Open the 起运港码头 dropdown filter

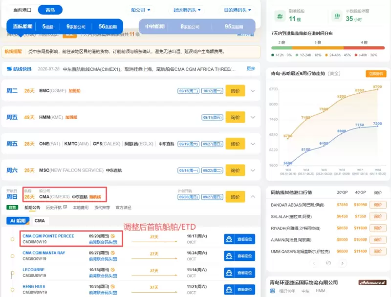[x=187, y=10]
